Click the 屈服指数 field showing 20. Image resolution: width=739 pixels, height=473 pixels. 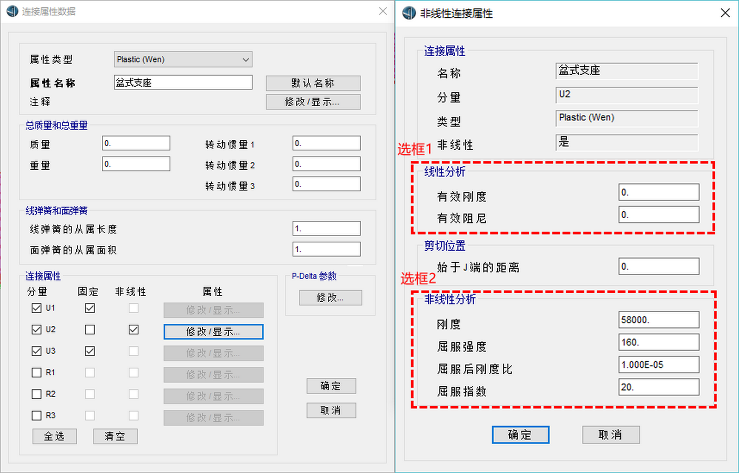click(659, 387)
